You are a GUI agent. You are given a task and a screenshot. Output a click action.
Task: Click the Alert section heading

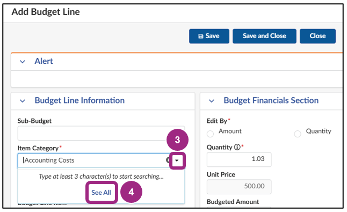pos(44,61)
